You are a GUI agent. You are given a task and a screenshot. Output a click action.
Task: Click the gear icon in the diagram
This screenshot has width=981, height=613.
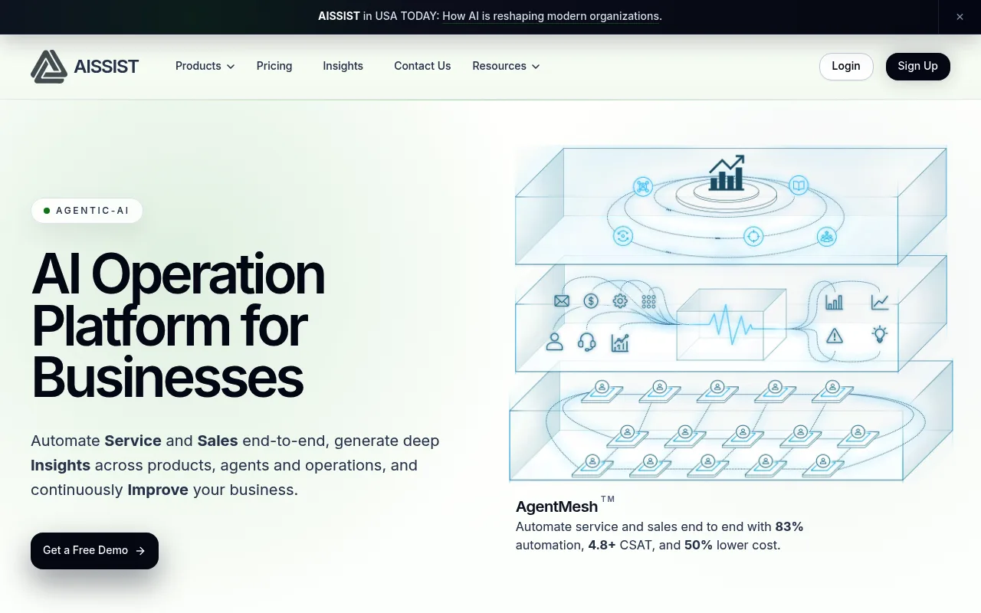[620, 301]
